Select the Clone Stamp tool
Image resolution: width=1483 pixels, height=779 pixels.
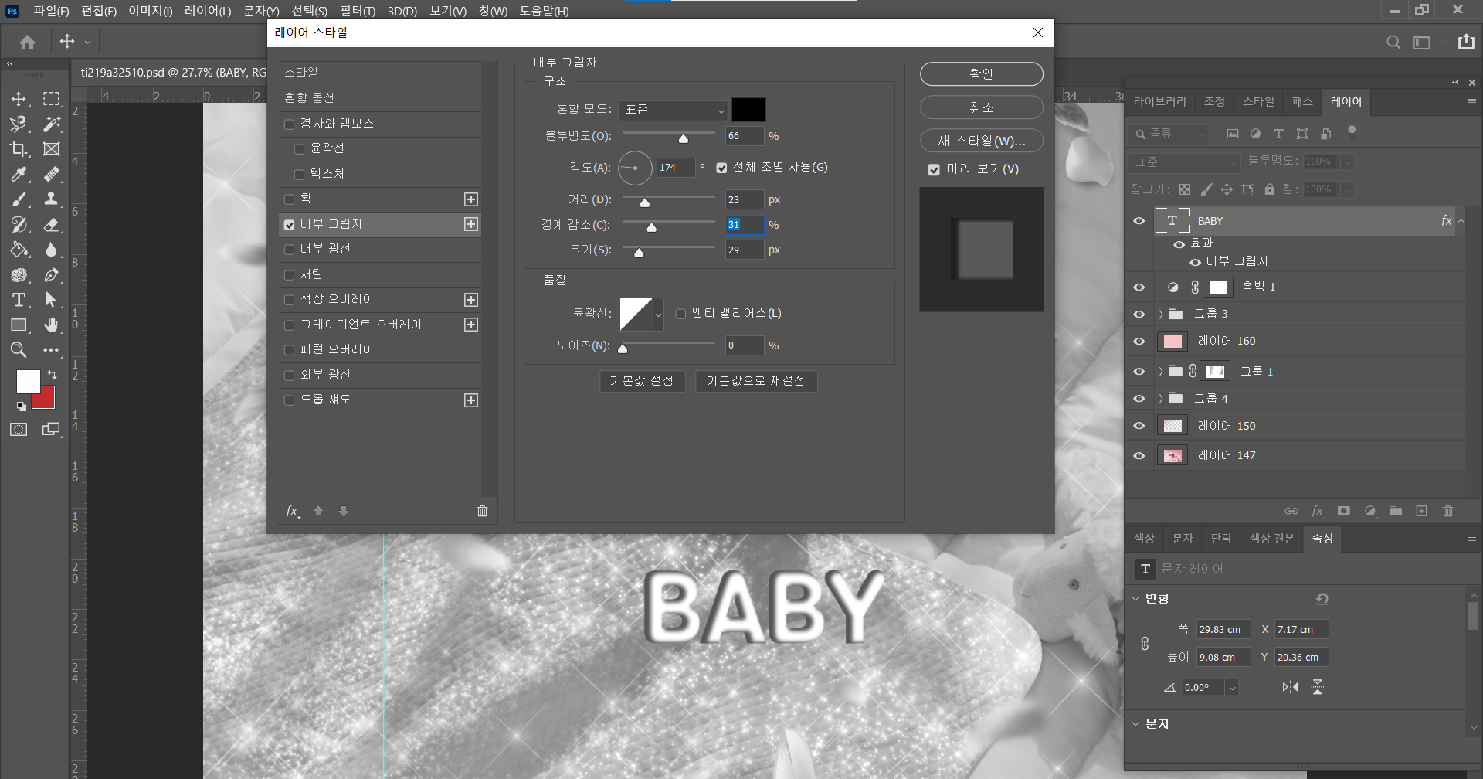pyautogui.click(x=51, y=199)
